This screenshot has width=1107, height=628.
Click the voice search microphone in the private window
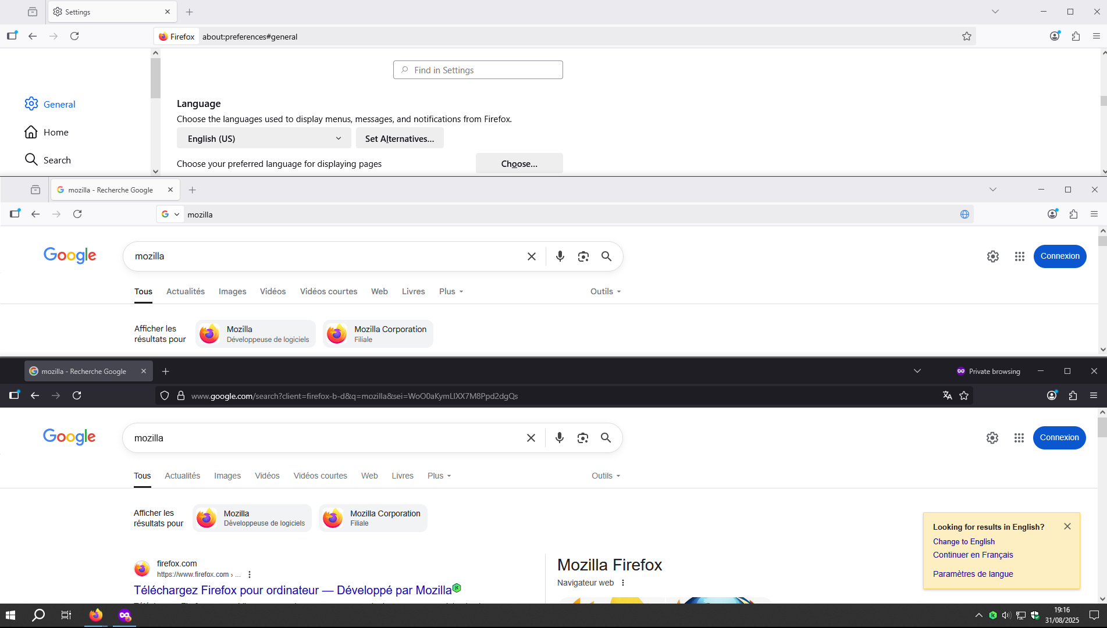pos(559,438)
